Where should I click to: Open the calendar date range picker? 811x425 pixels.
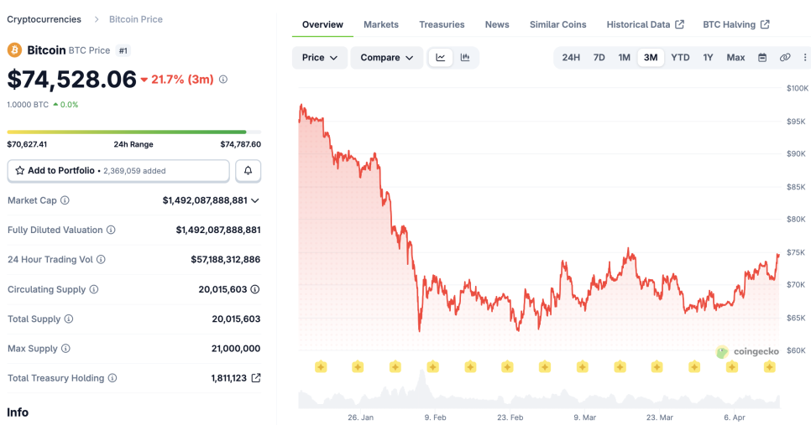[762, 58]
